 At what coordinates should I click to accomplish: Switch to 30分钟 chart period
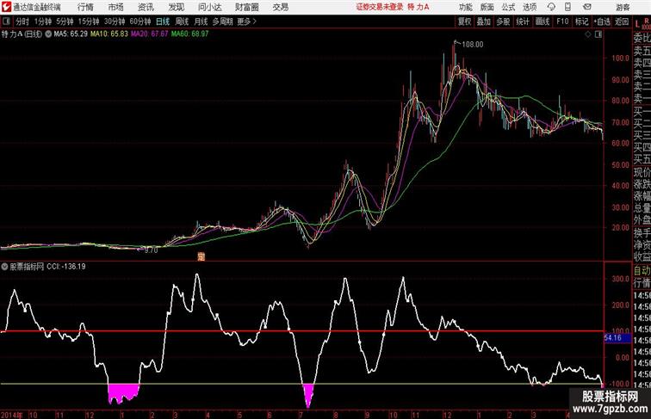point(115,22)
